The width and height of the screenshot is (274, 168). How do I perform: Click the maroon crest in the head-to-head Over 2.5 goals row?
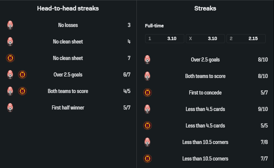coord(22,75)
